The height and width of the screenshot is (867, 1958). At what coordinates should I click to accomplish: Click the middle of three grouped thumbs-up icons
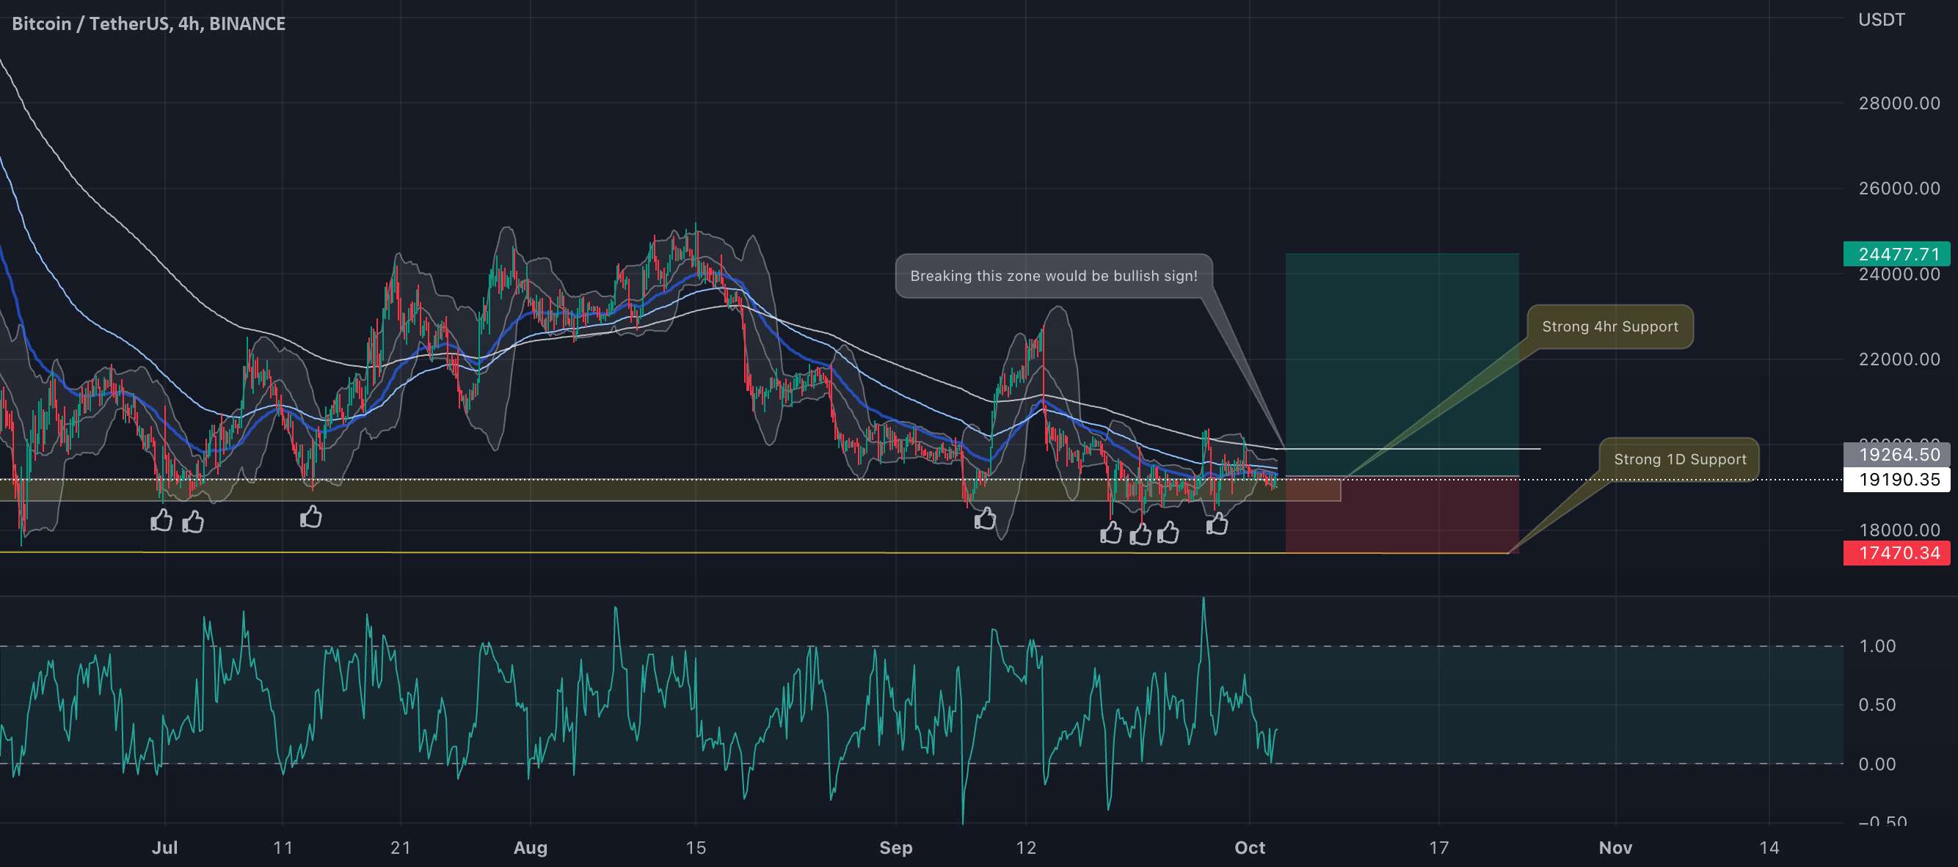pos(1141,534)
